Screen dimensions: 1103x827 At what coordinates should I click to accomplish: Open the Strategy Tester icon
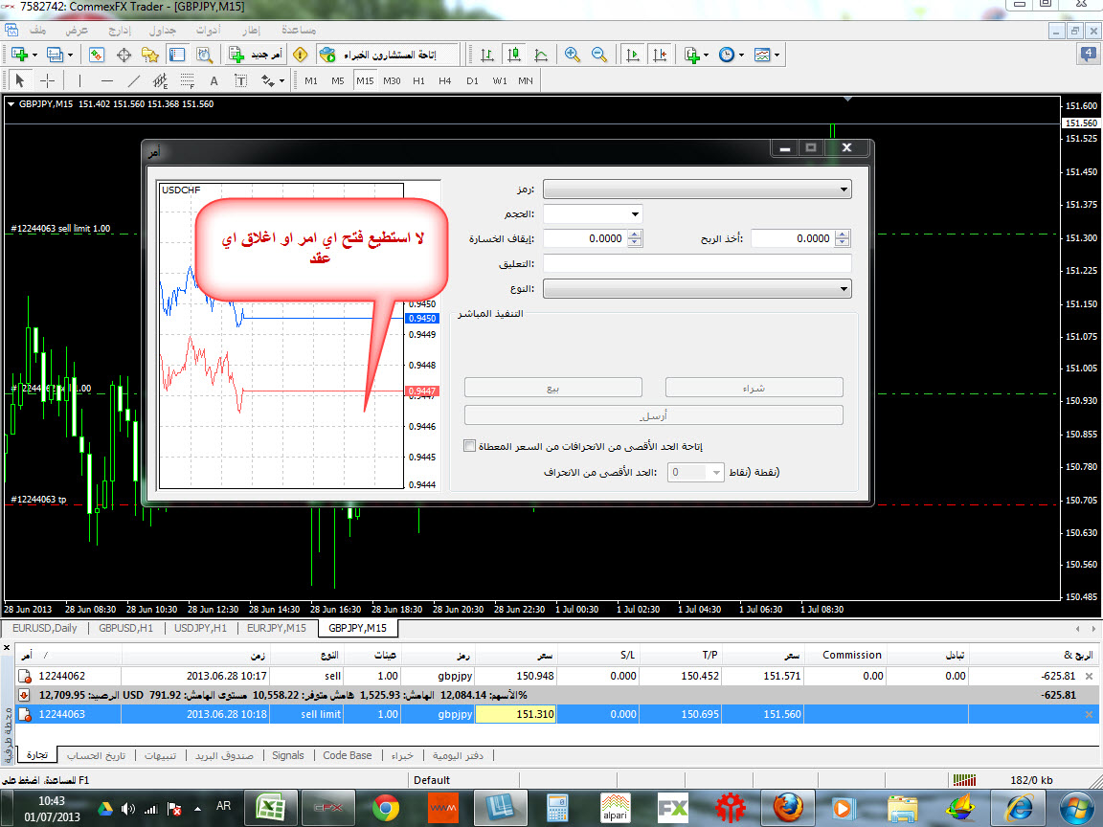[204, 55]
